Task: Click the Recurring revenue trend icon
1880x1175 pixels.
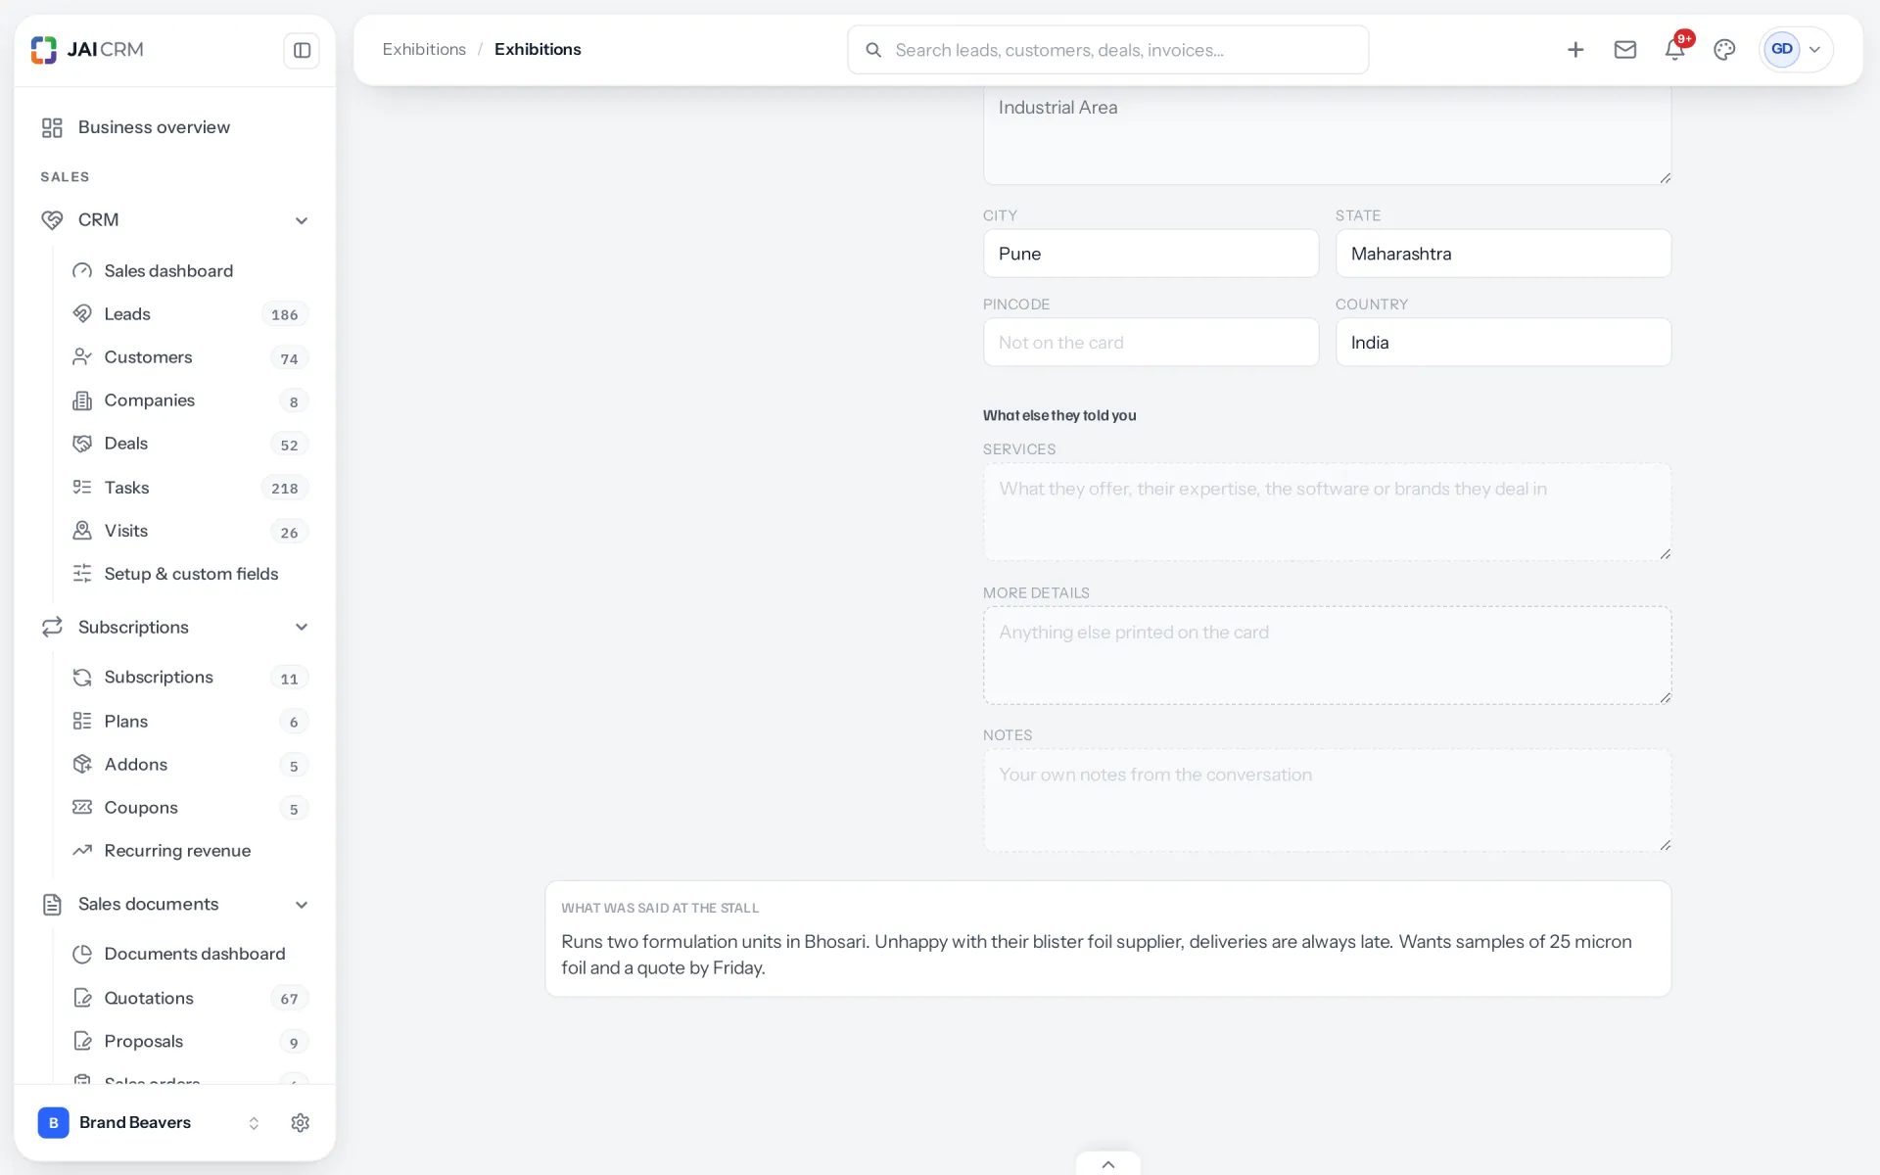Action: click(82, 851)
